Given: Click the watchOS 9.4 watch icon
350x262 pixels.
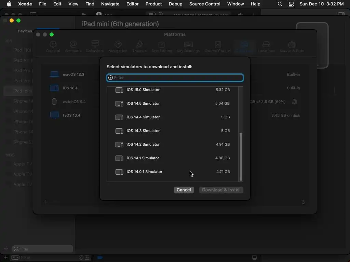Looking at the screenshot, I should point(54,102).
